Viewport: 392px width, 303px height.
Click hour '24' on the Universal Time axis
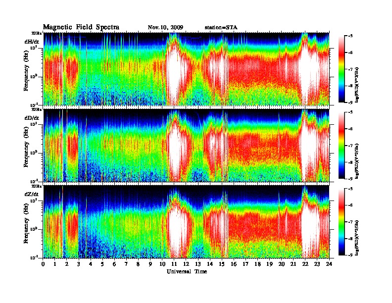329,264
